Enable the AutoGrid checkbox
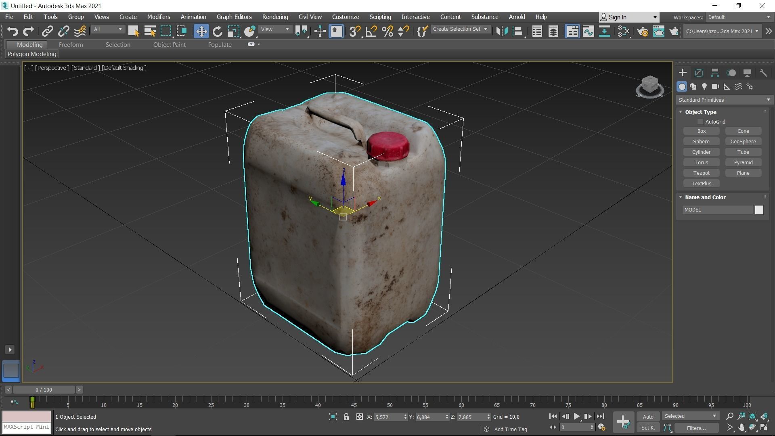775x436 pixels. tap(700, 122)
